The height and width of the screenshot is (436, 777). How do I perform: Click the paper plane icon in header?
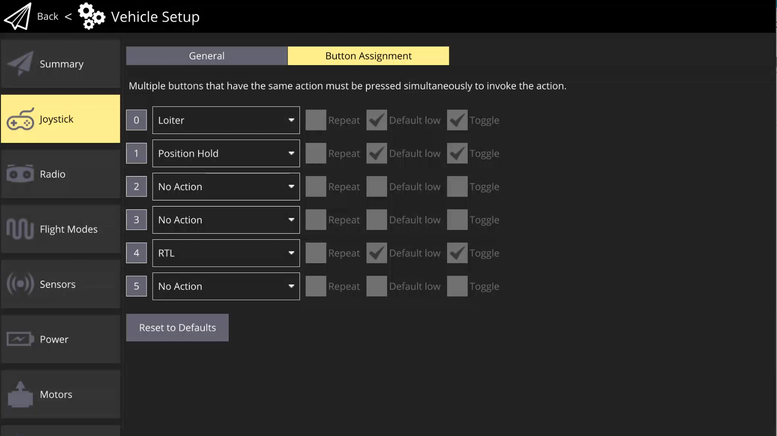[x=17, y=16]
